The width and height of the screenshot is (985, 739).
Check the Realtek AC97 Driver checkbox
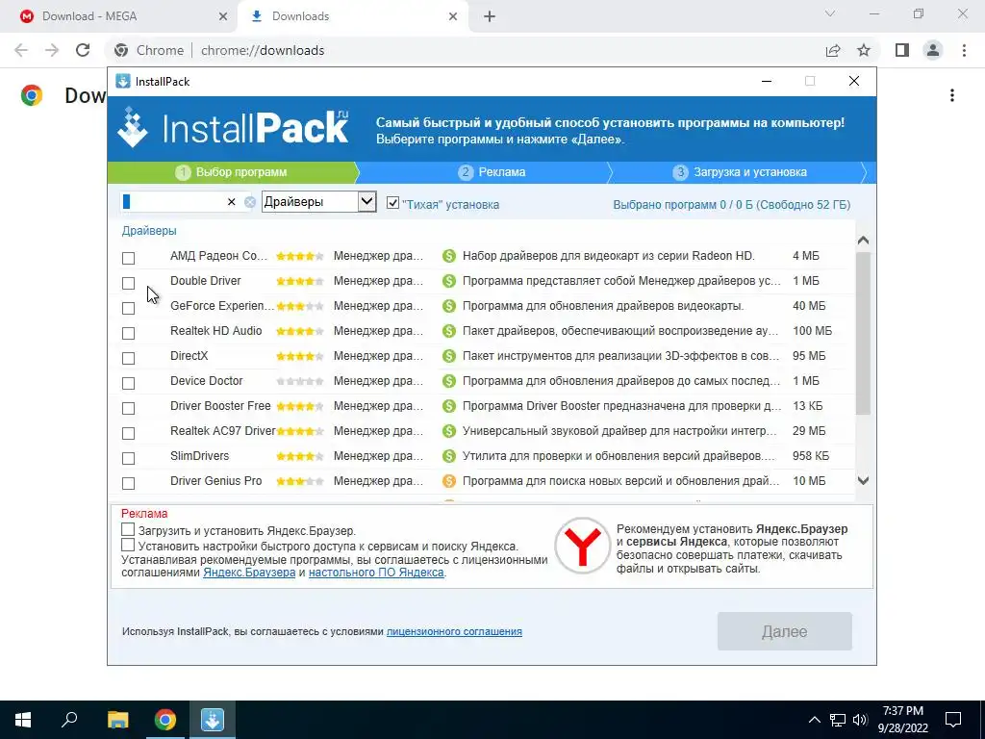coord(128,434)
